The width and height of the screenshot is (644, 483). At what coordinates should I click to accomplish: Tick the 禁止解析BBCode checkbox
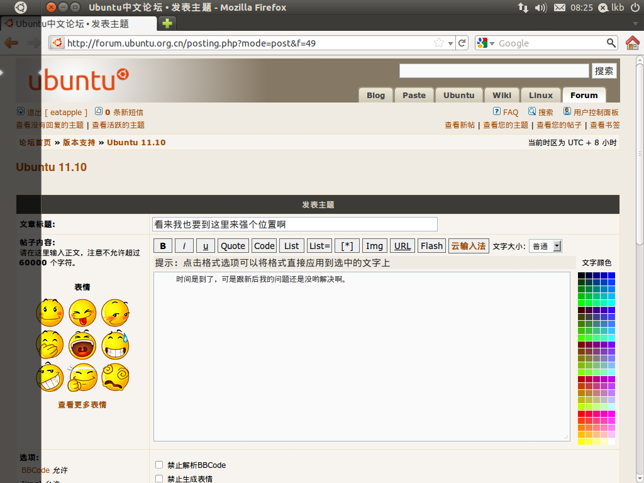pos(159,465)
